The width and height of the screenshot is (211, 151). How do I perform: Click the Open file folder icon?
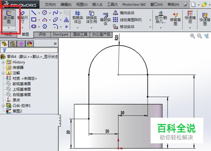(204, 5)
